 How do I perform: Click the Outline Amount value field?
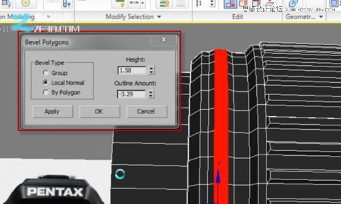[x=131, y=94]
